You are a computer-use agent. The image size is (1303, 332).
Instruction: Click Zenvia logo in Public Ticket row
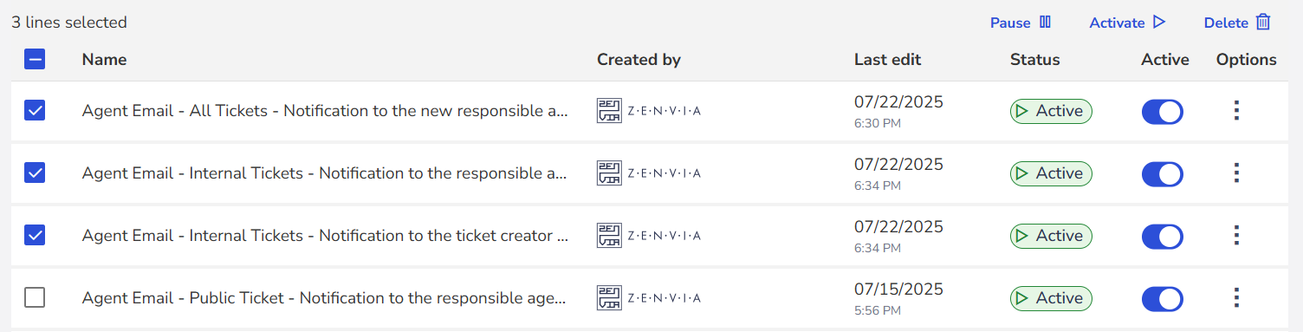click(x=649, y=298)
